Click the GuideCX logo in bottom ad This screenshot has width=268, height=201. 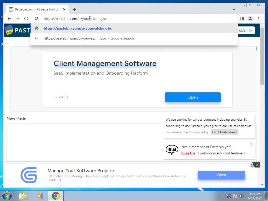(29, 175)
